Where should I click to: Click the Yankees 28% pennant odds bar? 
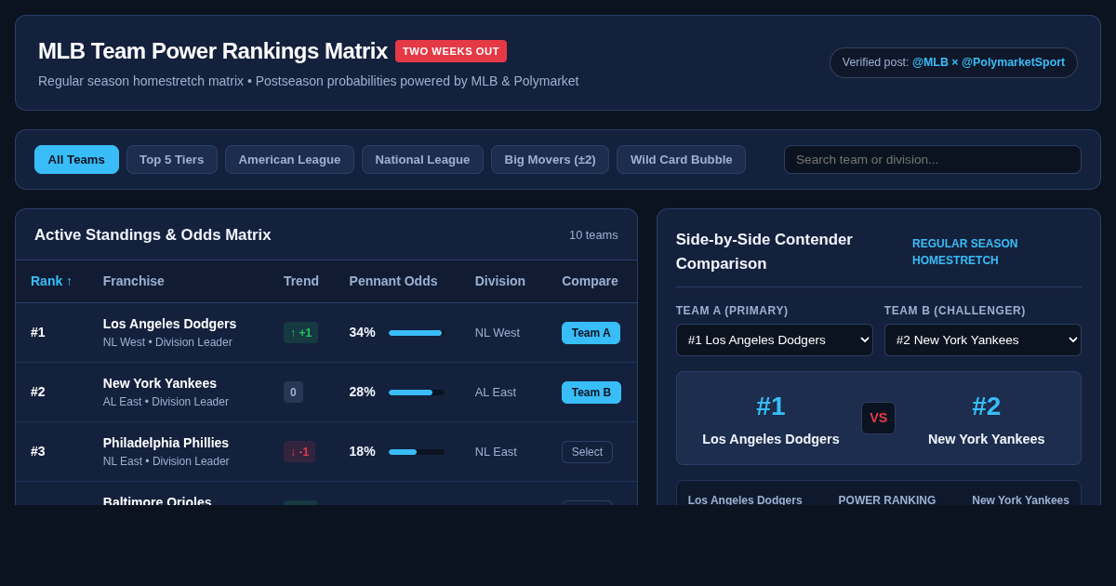pyautogui.click(x=417, y=393)
